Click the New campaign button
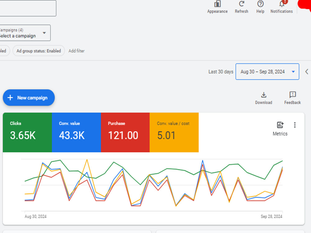This screenshot has height=233, width=311. (x=29, y=98)
